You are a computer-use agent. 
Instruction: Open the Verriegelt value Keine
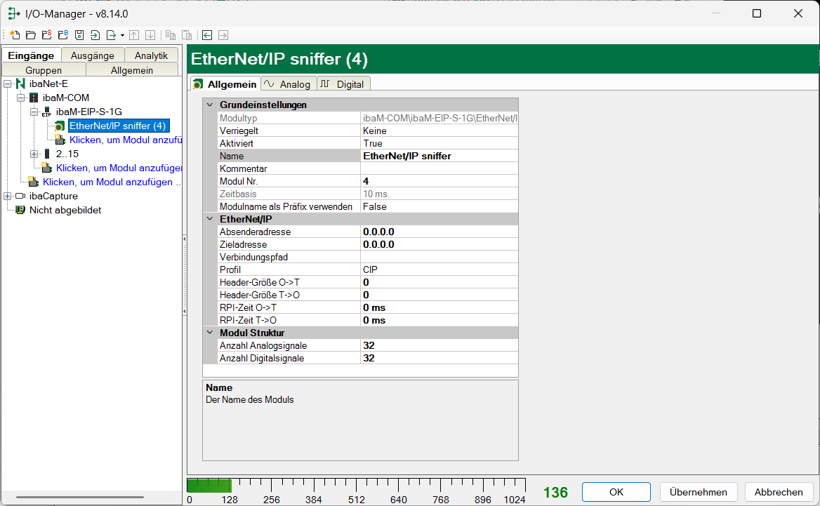(x=439, y=131)
